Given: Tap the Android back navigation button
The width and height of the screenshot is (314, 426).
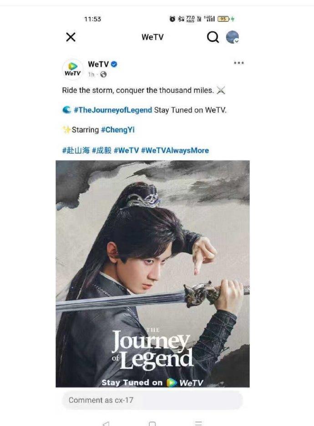Looking at the screenshot, I should point(106,424).
